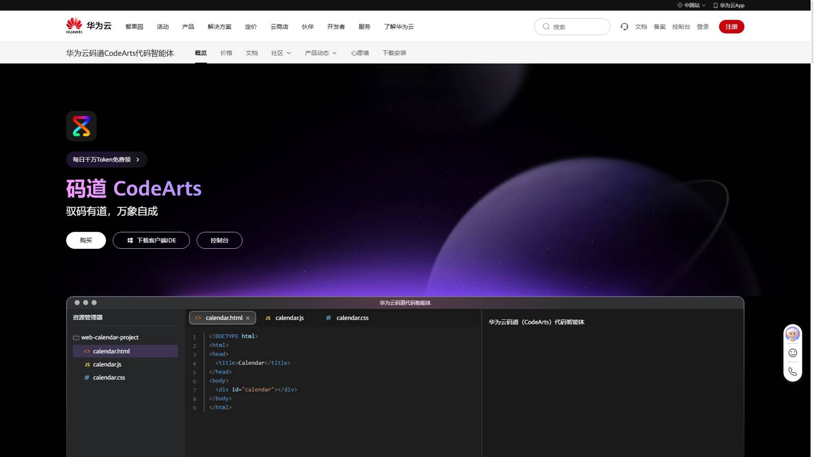This screenshot has height=457, width=814.
Task: Click the hero 控制台 button
Action: click(219, 240)
